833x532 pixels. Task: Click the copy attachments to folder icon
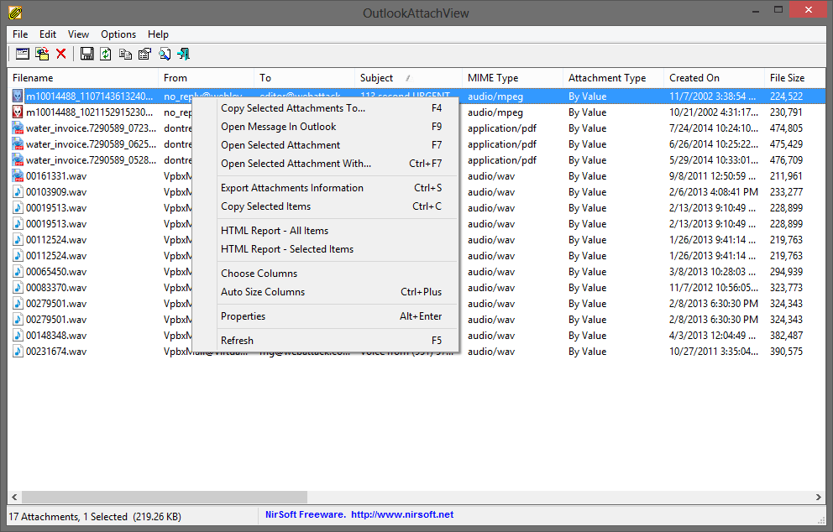tap(42, 55)
